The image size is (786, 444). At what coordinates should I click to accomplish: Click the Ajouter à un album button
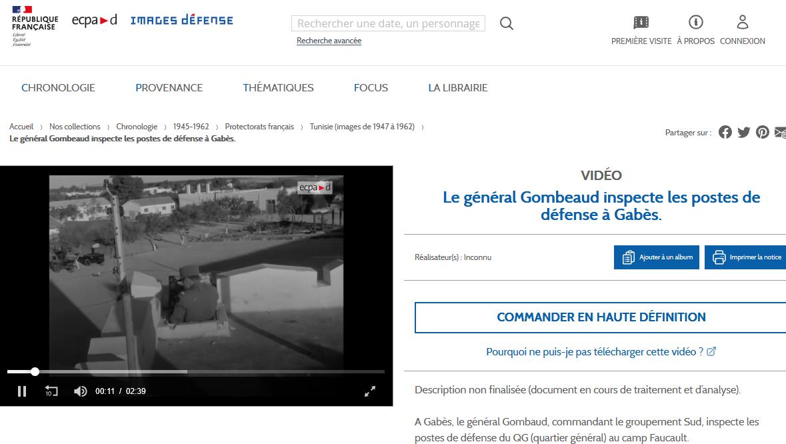click(x=657, y=257)
